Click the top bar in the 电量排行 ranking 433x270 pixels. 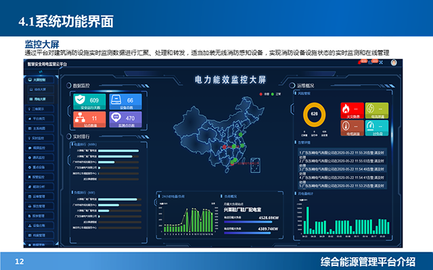(x=118, y=151)
